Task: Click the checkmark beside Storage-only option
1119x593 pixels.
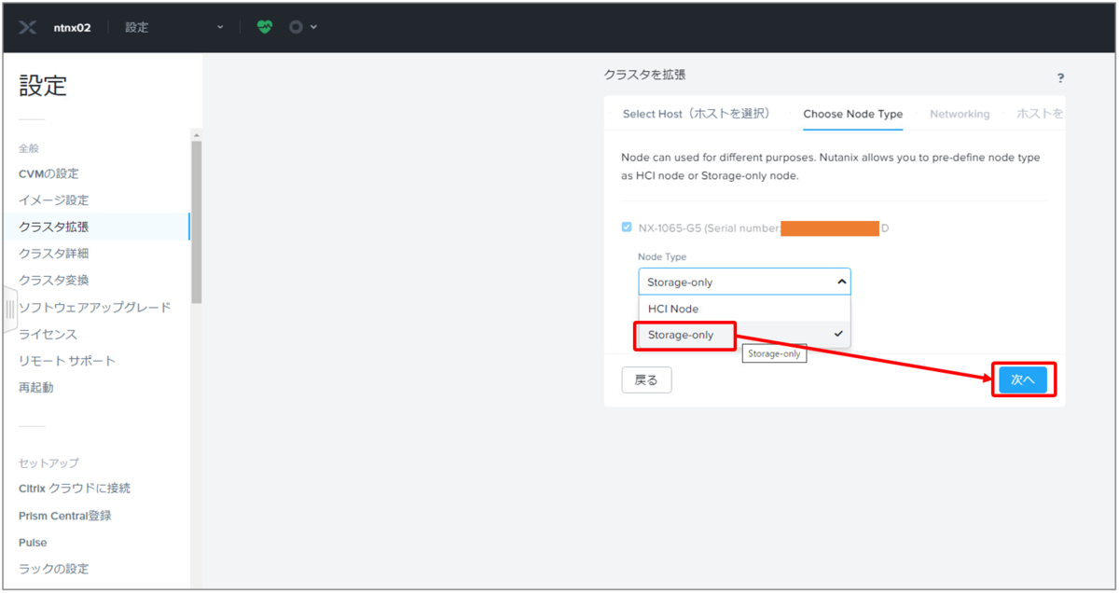Action: (x=838, y=334)
